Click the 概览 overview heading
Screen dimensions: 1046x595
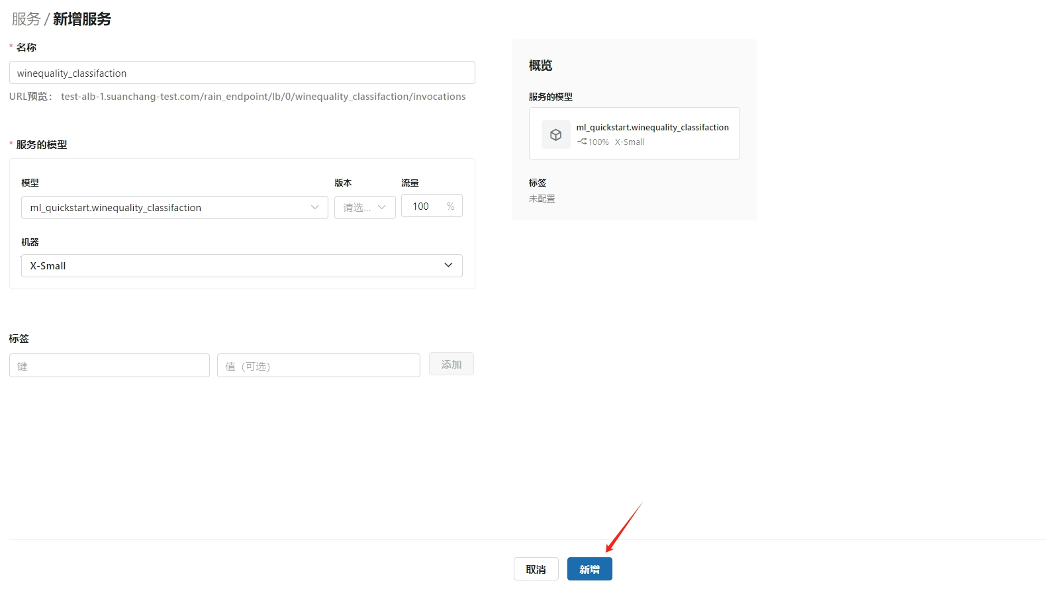[x=540, y=66]
